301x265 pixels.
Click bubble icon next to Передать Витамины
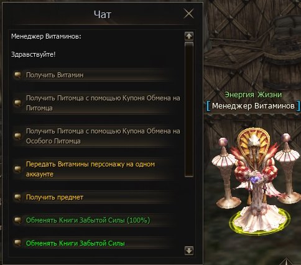(x=18, y=169)
